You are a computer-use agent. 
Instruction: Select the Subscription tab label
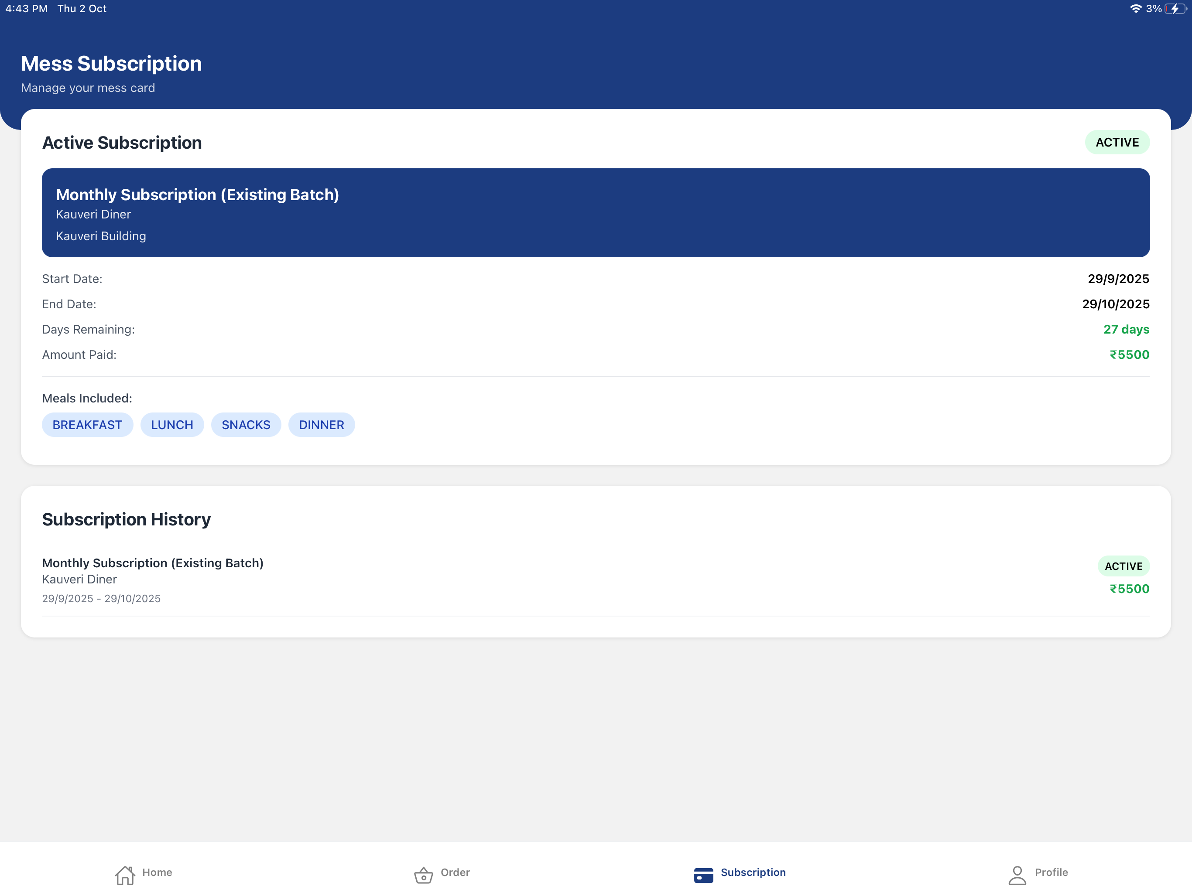pos(754,873)
